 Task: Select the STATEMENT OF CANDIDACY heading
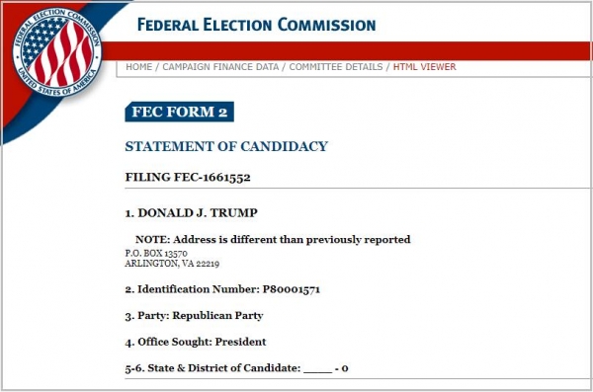[x=226, y=146]
